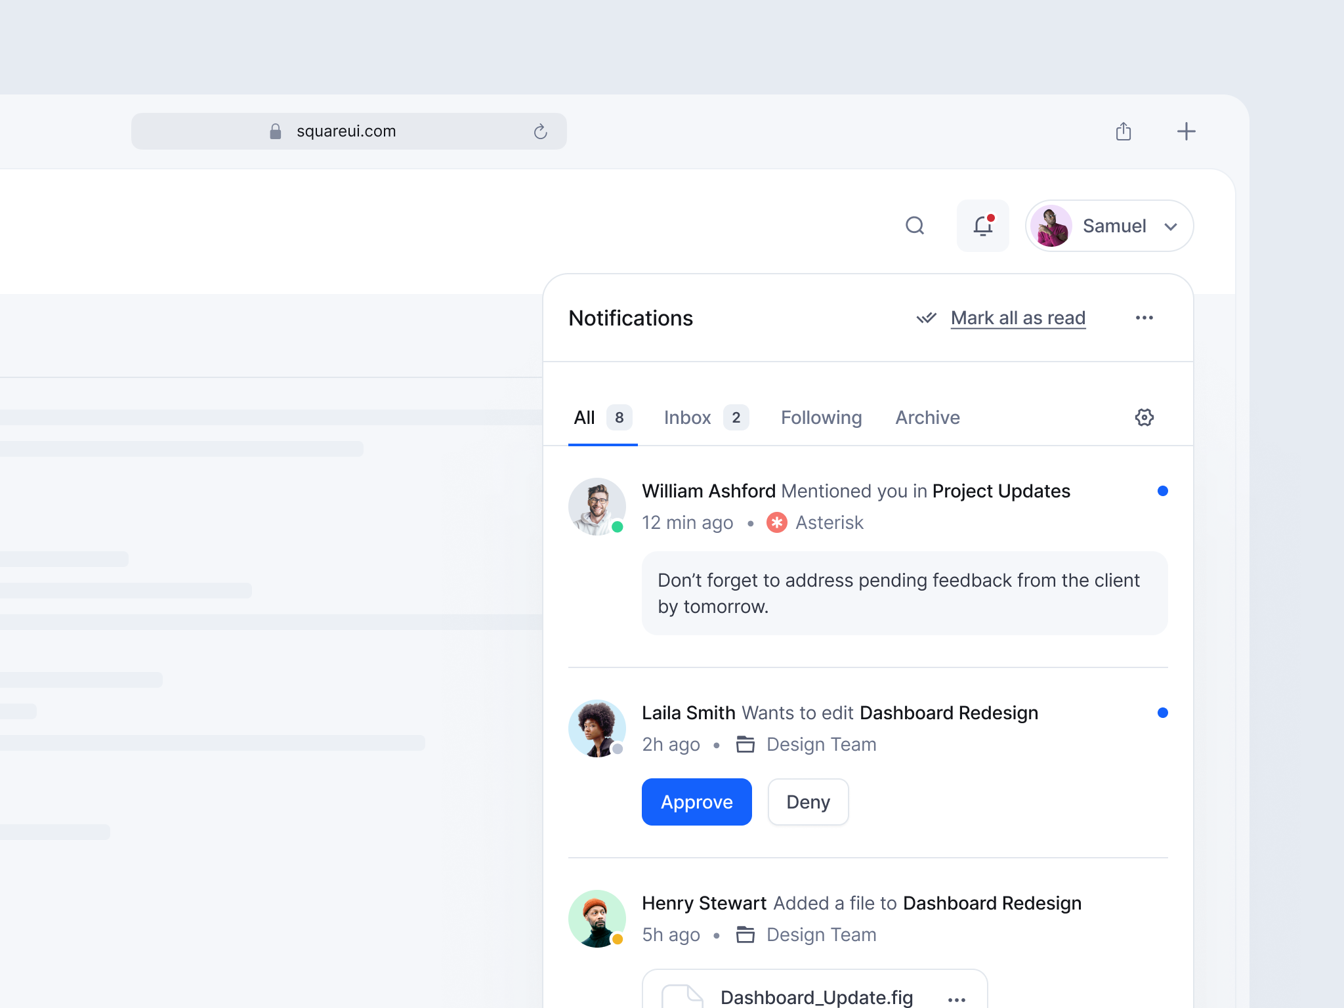This screenshot has height=1008, width=1344.
Task: Open the Dashboard_Update.fig file attachment
Action: coord(815,990)
